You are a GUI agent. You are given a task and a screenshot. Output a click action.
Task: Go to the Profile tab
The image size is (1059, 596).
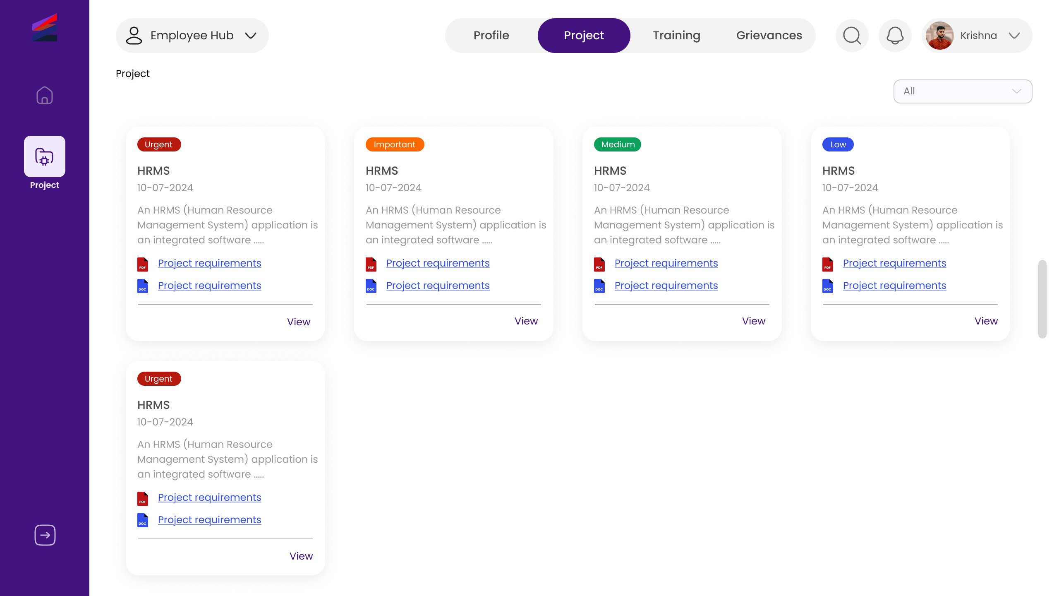tap(491, 36)
